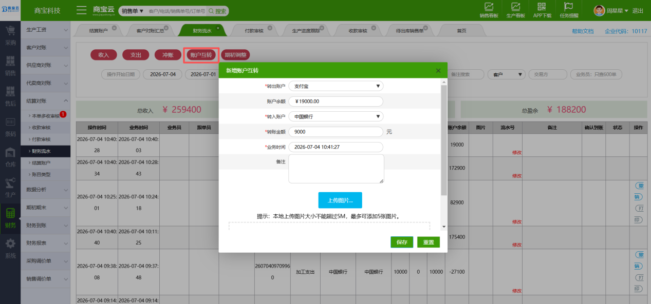Go to 生产 in left sidebar

10,188
